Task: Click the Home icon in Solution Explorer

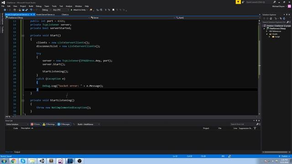Action: (271, 18)
